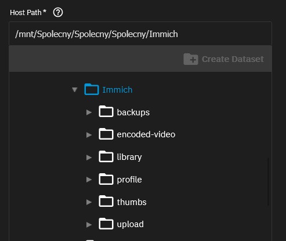Image resolution: width=286 pixels, height=241 pixels.
Task: Expand the library folder arrow
Action: [x=89, y=158]
